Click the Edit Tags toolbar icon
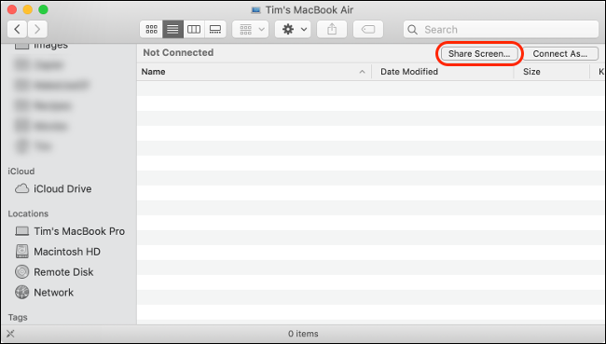 point(368,30)
